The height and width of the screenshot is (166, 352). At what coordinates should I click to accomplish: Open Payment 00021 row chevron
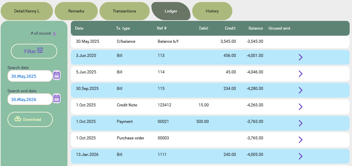(301, 123)
